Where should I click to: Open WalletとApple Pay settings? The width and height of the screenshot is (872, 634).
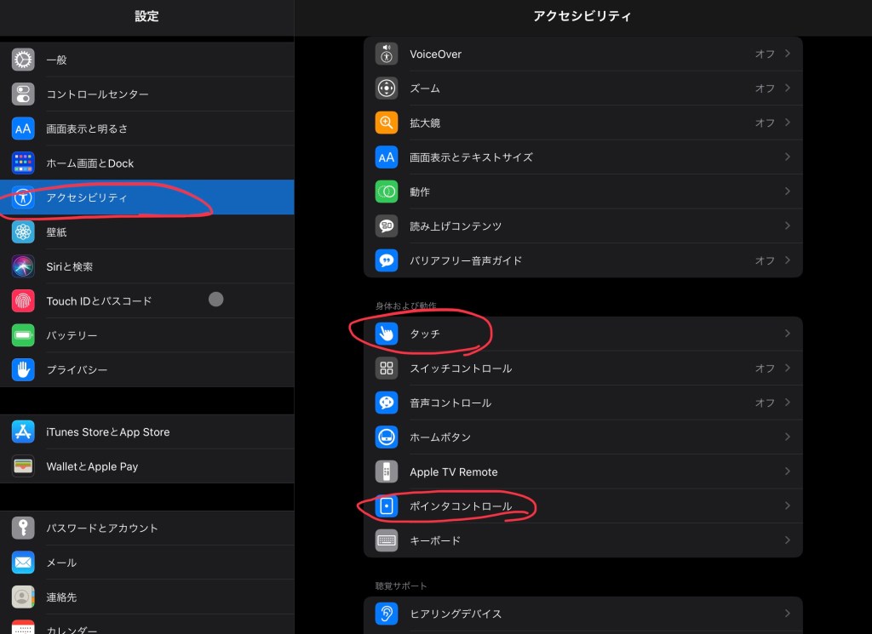click(x=92, y=466)
